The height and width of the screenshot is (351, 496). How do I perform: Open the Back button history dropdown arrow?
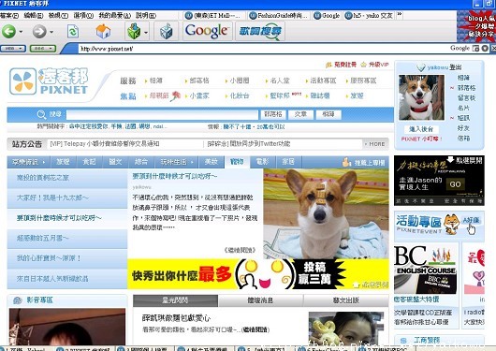tap(21, 32)
